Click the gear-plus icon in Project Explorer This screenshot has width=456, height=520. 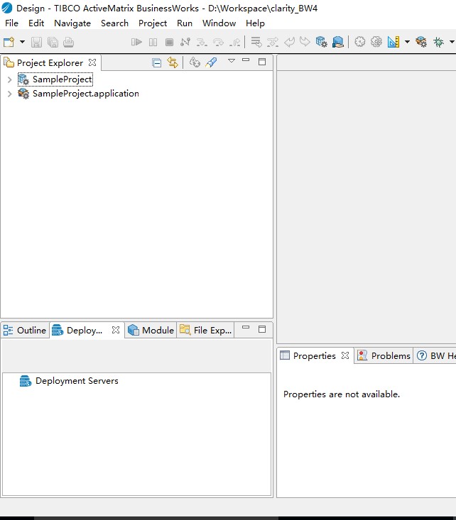tap(195, 62)
